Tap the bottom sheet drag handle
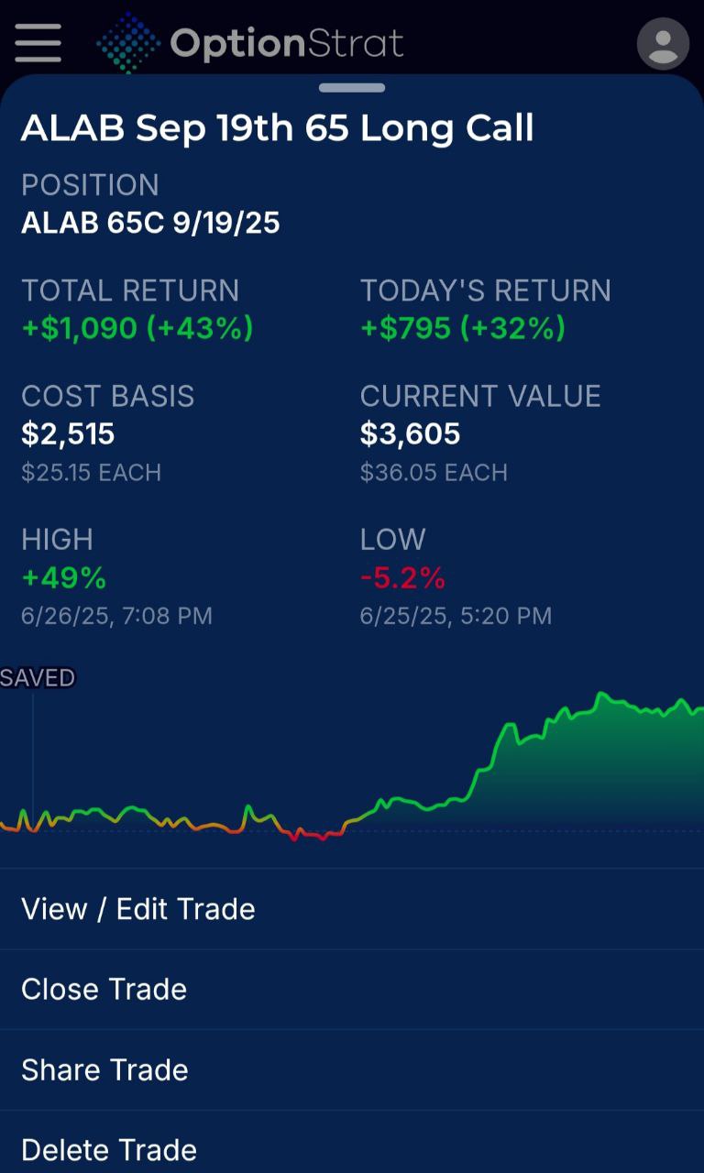This screenshot has height=1173, width=704. pyautogui.click(x=352, y=88)
